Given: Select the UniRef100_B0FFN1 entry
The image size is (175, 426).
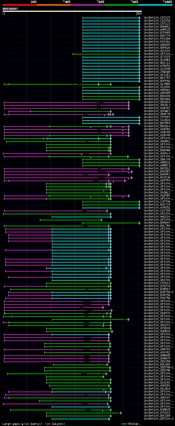Looking at the screenshot, I should click(x=157, y=81).
